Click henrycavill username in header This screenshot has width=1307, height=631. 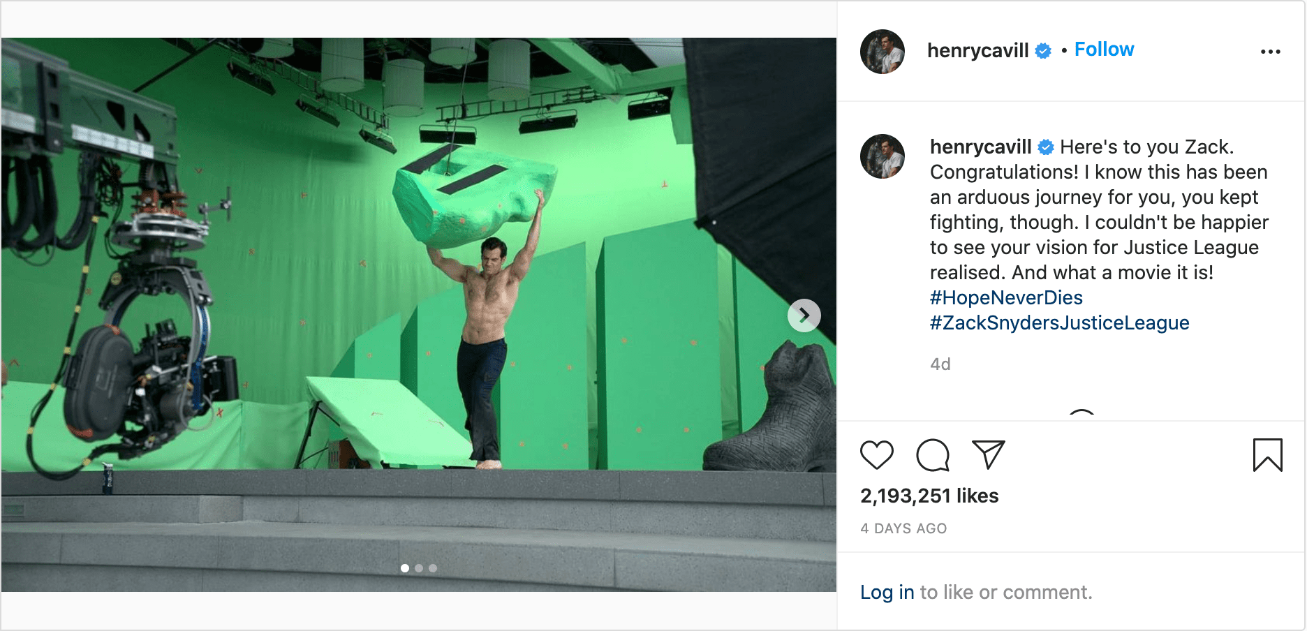(977, 50)
